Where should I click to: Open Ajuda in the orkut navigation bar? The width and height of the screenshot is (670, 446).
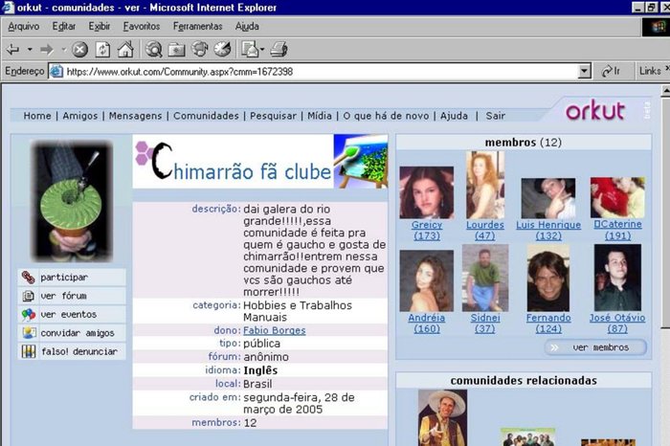[454, 116]
